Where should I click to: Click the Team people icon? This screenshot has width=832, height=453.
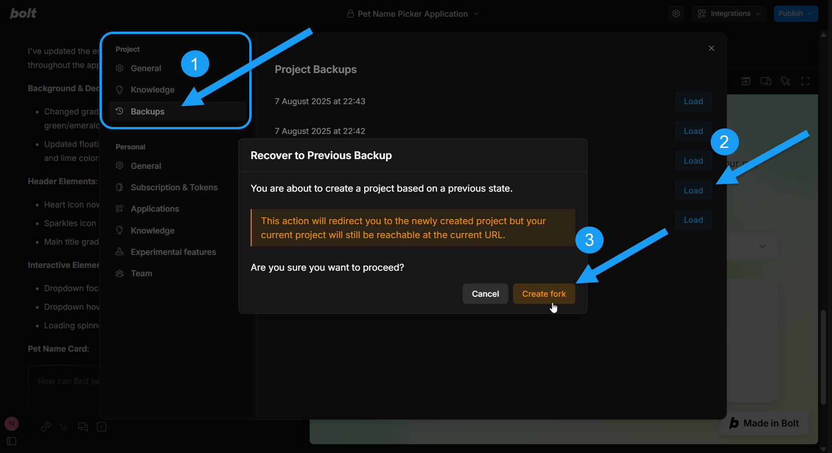(120, 273)
